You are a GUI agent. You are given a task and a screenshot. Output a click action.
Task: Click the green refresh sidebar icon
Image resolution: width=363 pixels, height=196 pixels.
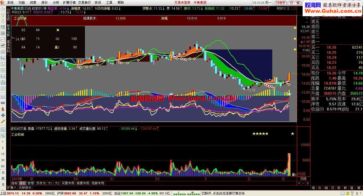point(3,136)
